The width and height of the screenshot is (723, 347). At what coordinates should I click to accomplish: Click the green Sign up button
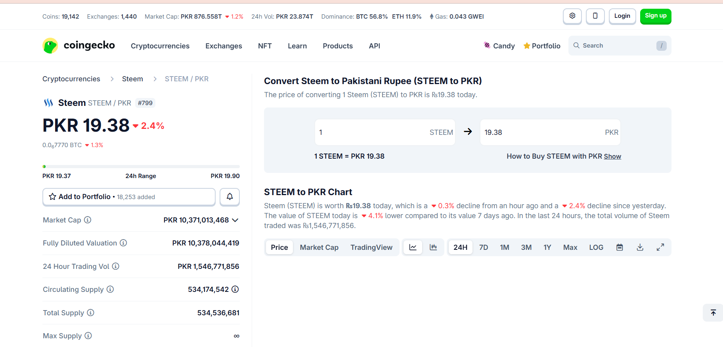pyautogui.click(x=656, y=16)
